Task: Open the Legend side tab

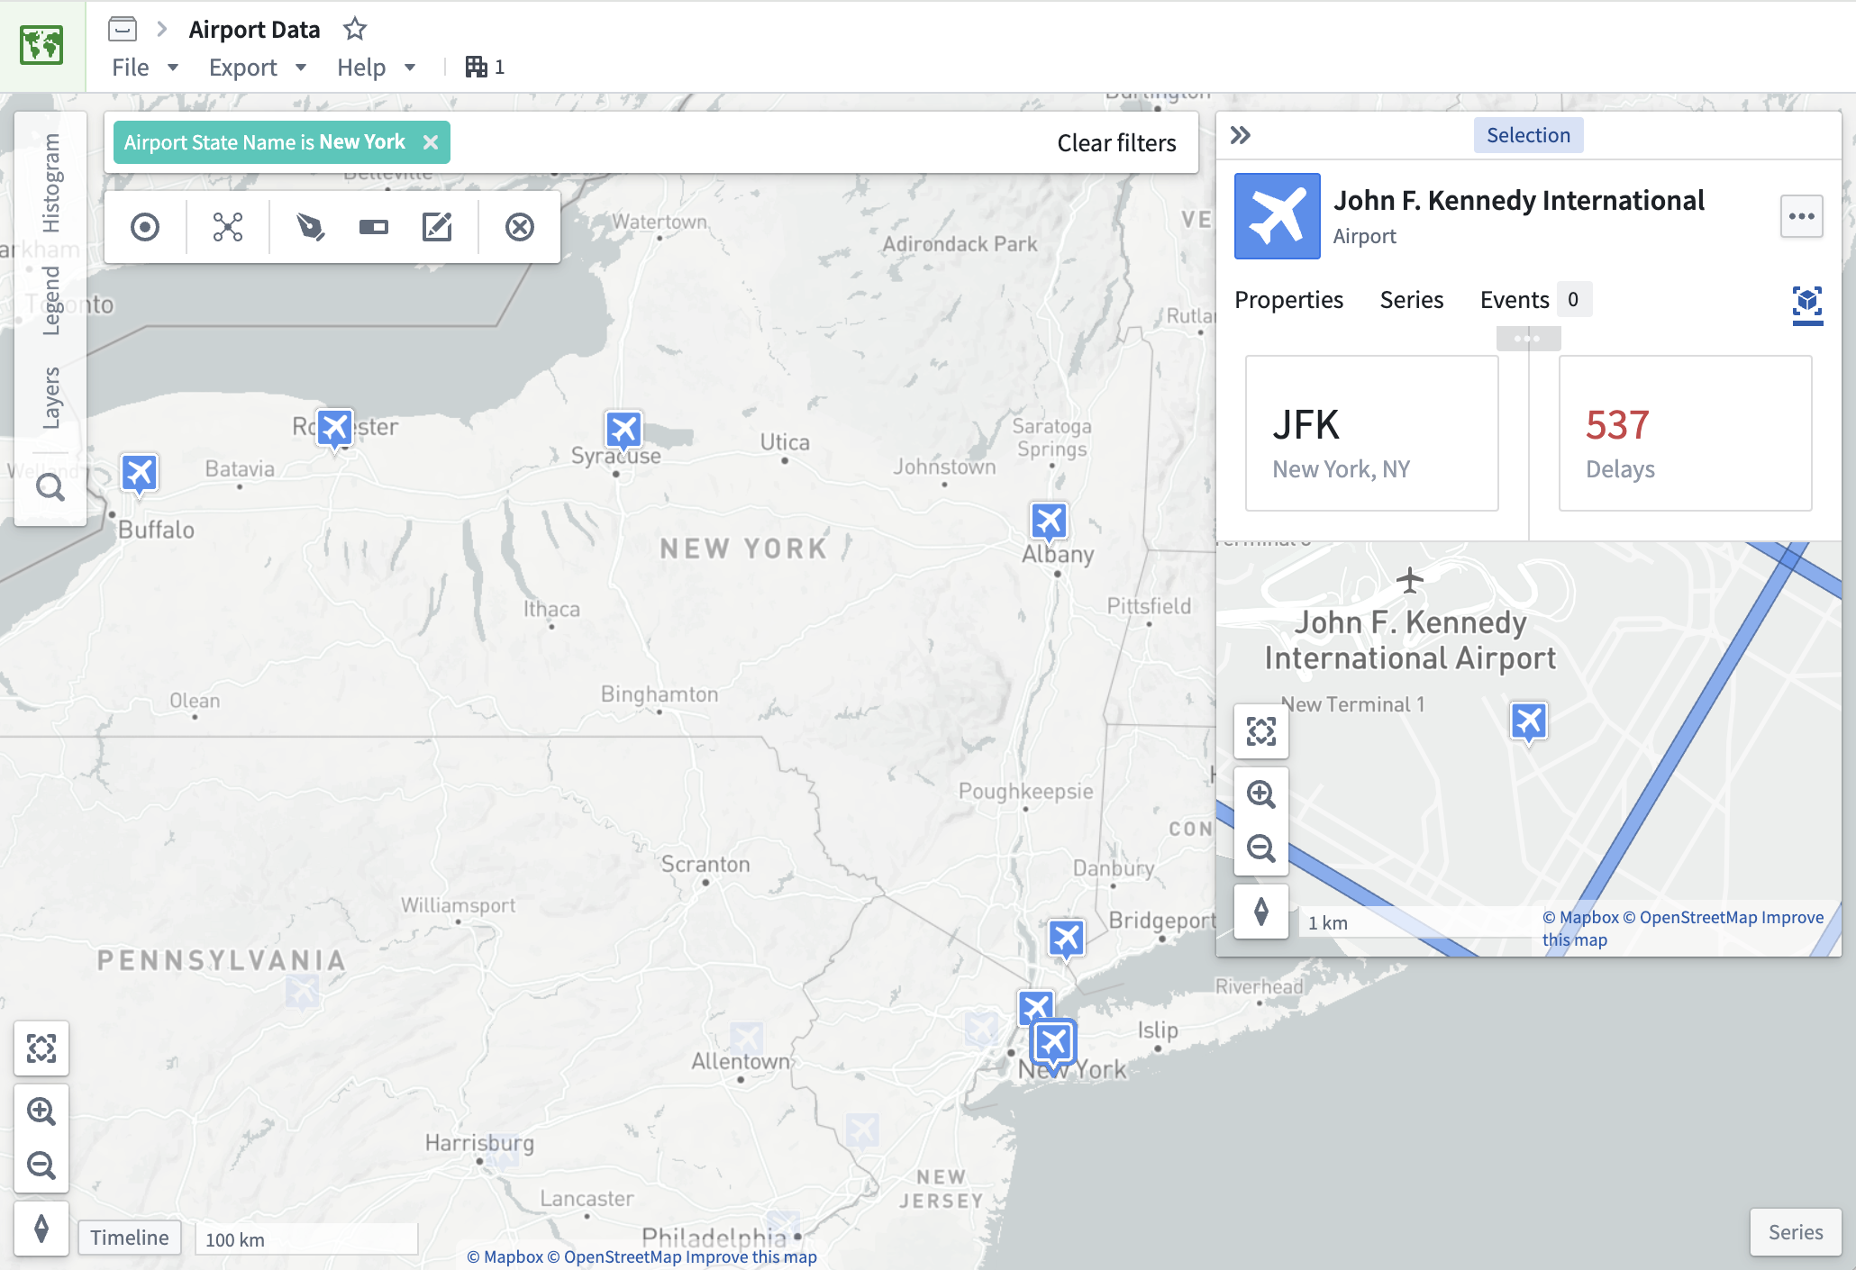Action: click(51, 300)
